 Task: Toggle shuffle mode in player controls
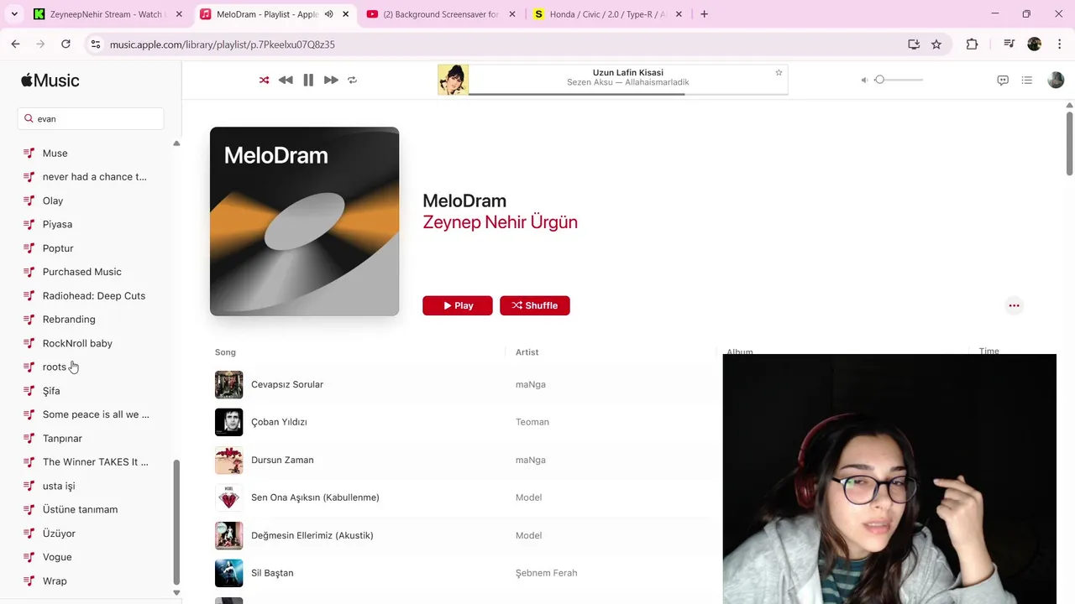point(264,80)
